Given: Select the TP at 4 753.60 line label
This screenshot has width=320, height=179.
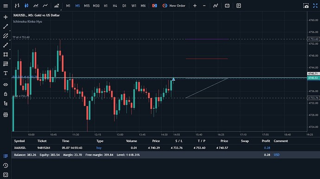Looking at the screenshot, I should (x=21, y=37).
